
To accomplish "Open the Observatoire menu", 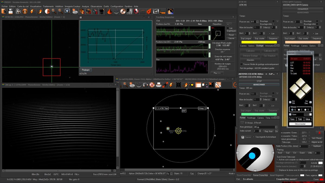I will (96, 6).
